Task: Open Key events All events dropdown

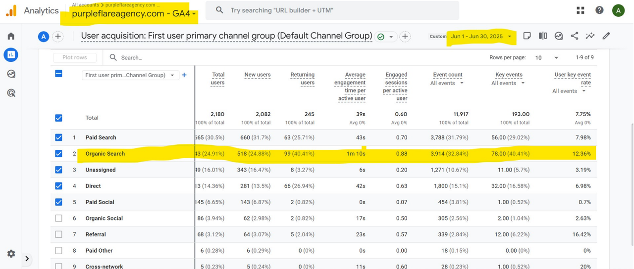Action: pyautogui.click(x=508, y=83)
